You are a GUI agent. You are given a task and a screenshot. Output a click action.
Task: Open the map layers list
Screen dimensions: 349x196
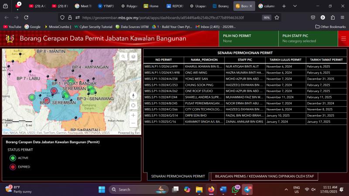coord(133,57)
